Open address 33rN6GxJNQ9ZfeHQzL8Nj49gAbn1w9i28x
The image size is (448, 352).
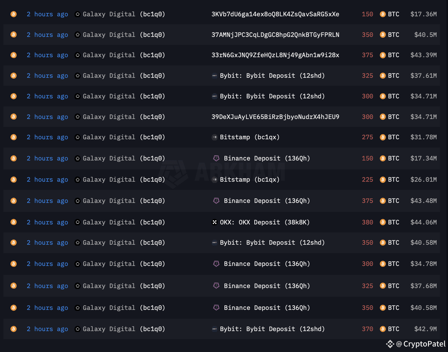(275, 55)
